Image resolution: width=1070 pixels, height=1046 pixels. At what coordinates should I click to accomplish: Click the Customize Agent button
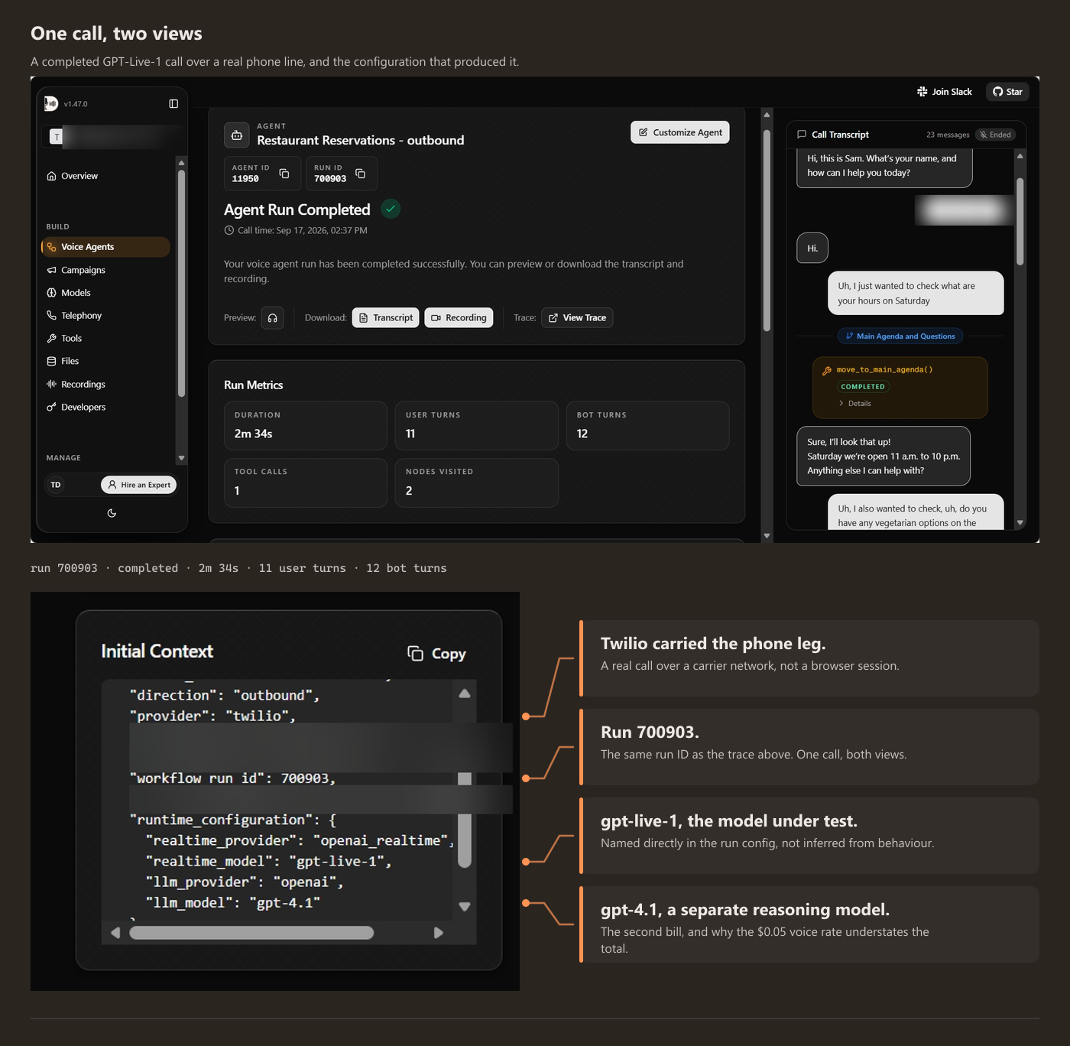pyautogui.click(x=680, y=132)
